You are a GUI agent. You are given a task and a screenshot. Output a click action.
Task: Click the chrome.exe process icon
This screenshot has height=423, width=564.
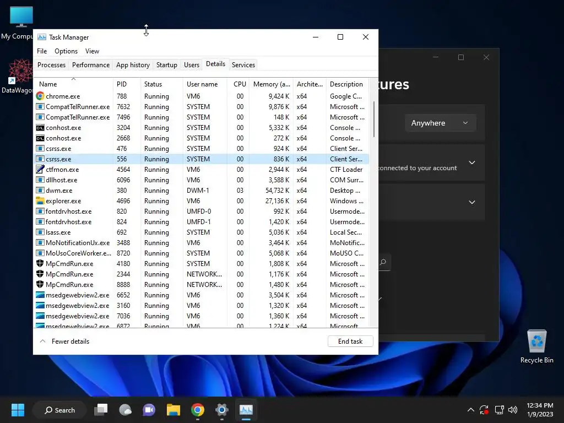click(40, 96)
